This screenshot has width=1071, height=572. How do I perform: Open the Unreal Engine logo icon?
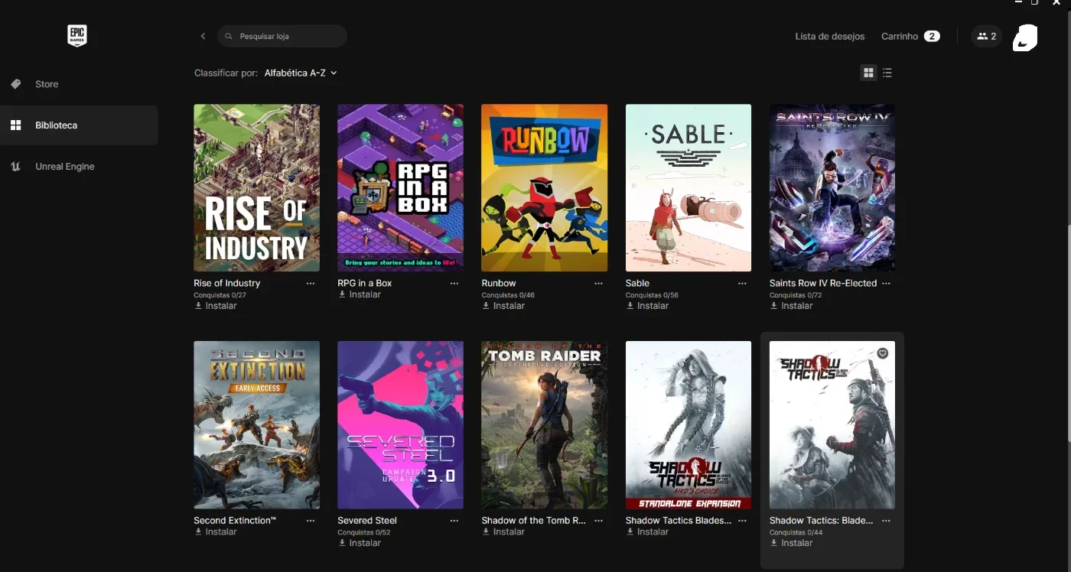(15, 167)
